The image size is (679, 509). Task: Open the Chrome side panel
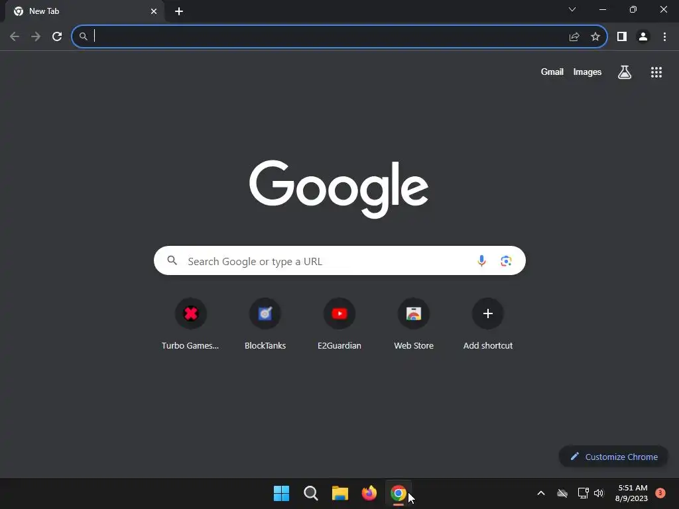pyautogui.click(x=622, y=36)
